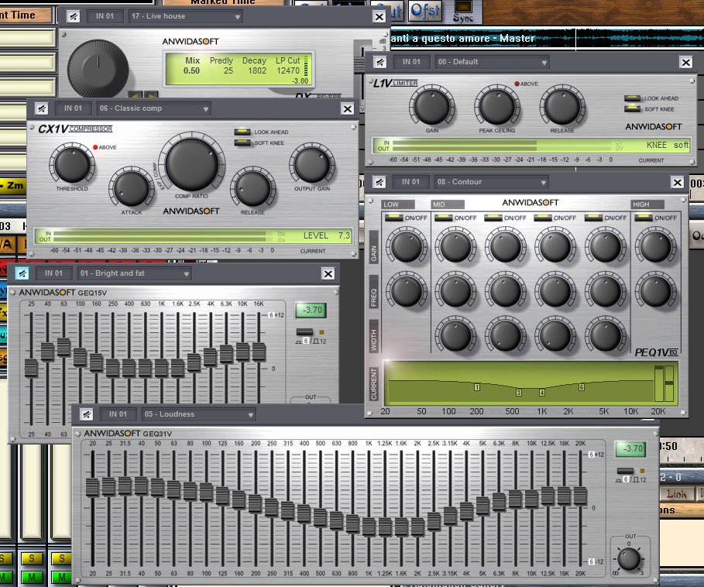Open the 17 - Live house preset dropdown
The width and height of the screenshot is (704, 587).
point(186,16)
